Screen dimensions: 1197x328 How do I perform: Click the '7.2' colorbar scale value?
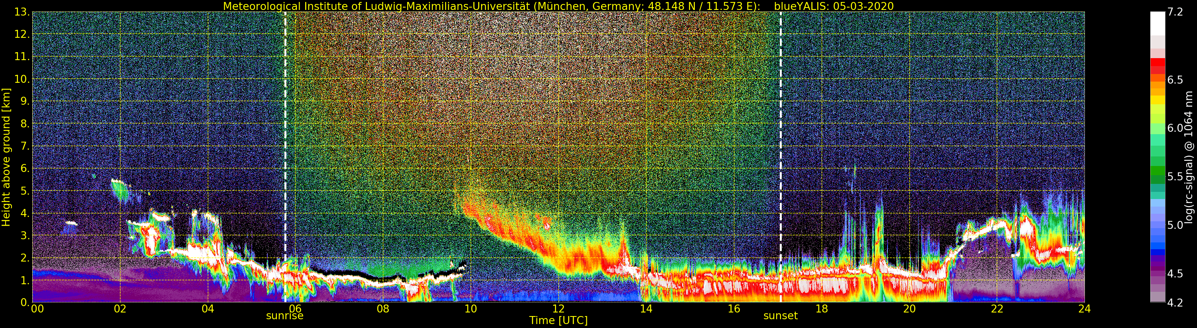(1175, 12)
